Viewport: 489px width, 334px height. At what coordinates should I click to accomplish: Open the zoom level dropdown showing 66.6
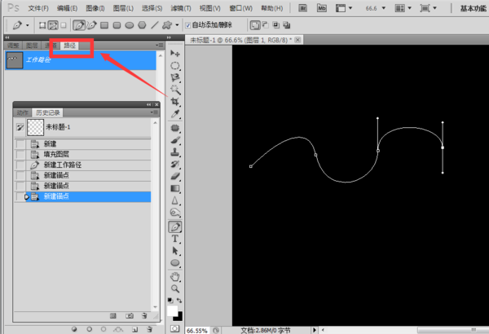click(x=384, y=8)
